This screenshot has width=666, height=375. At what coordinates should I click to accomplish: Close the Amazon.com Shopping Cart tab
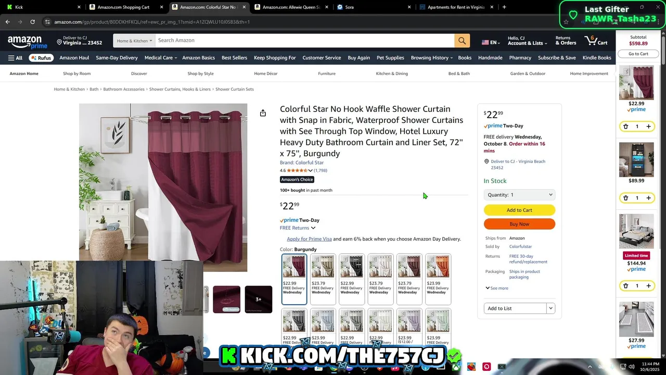coord(161,7)
